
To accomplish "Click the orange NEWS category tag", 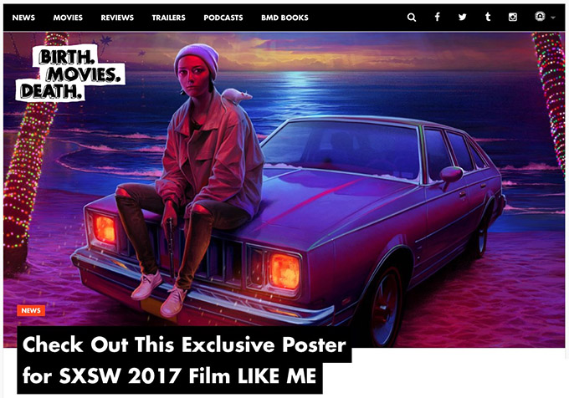I will coord(31,311).
